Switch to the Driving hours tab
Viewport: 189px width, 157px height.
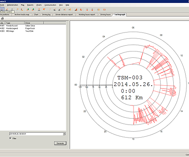point(106,14)
